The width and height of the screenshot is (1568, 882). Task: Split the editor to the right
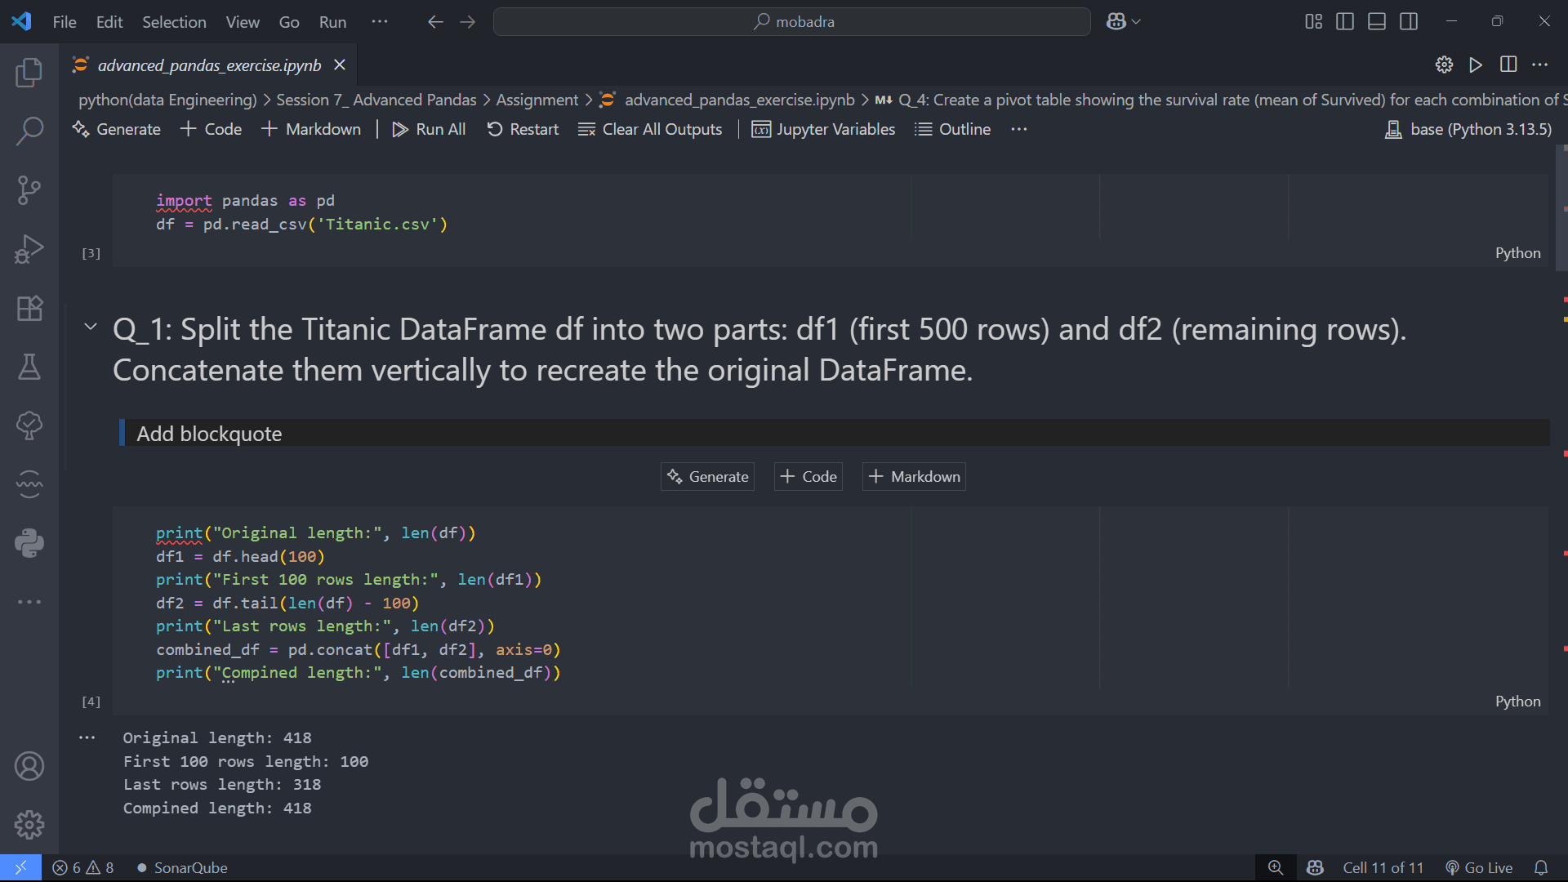tap(1508, 65)
